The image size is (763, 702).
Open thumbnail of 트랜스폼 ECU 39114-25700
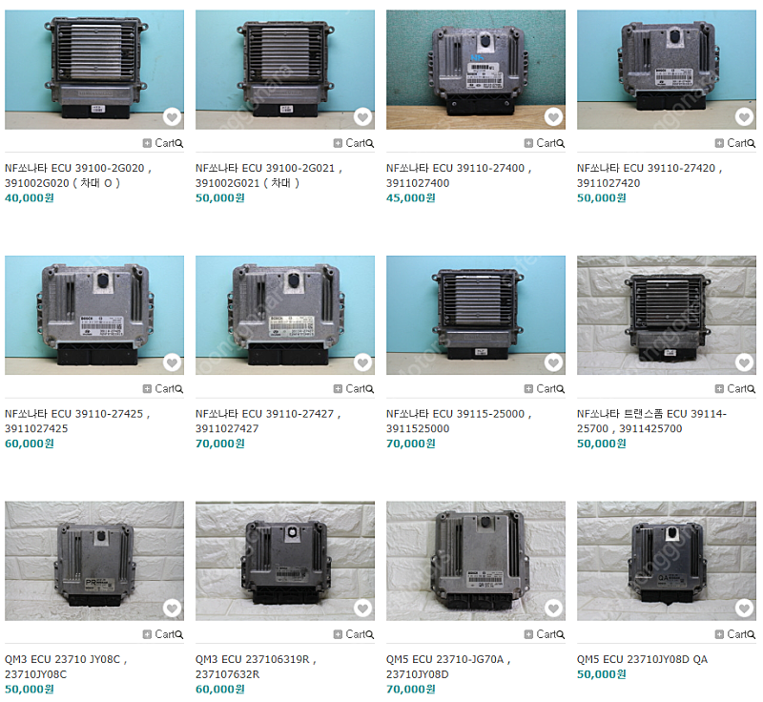point(667,316)
